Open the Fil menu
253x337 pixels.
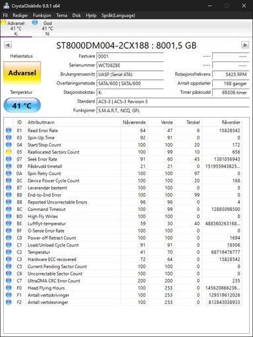click(x=5, y=15)
